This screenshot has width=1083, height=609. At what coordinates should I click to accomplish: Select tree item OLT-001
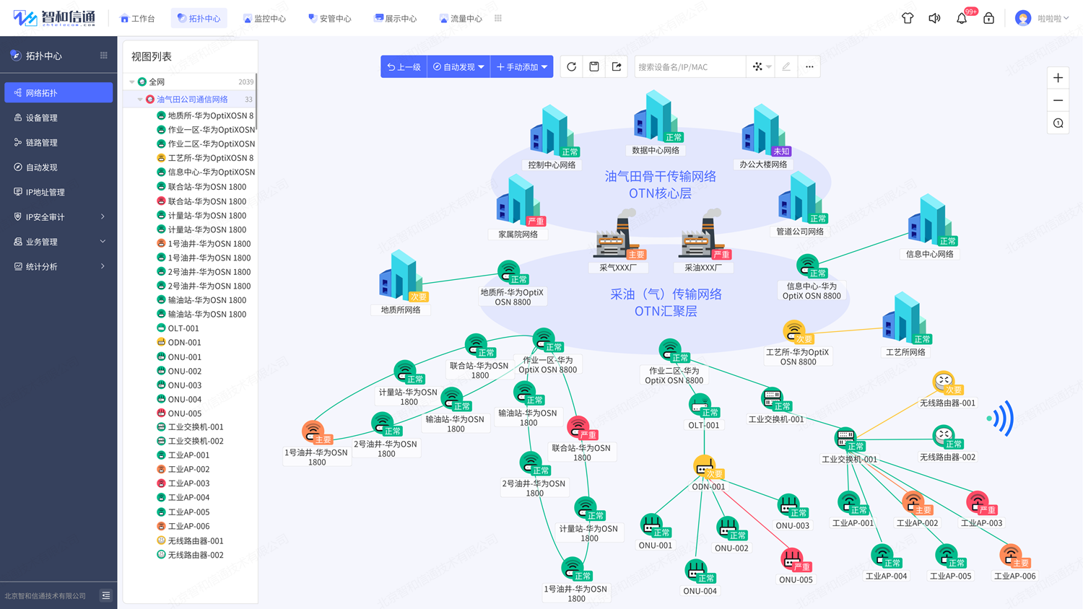178,328
